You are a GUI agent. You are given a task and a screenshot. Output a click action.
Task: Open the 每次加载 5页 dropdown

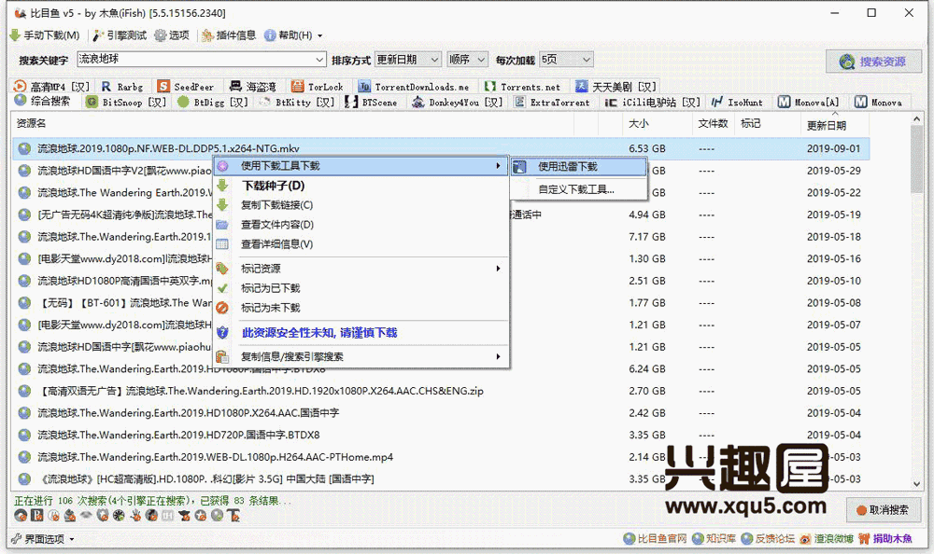pyautogui.click(x=566, y=60)
